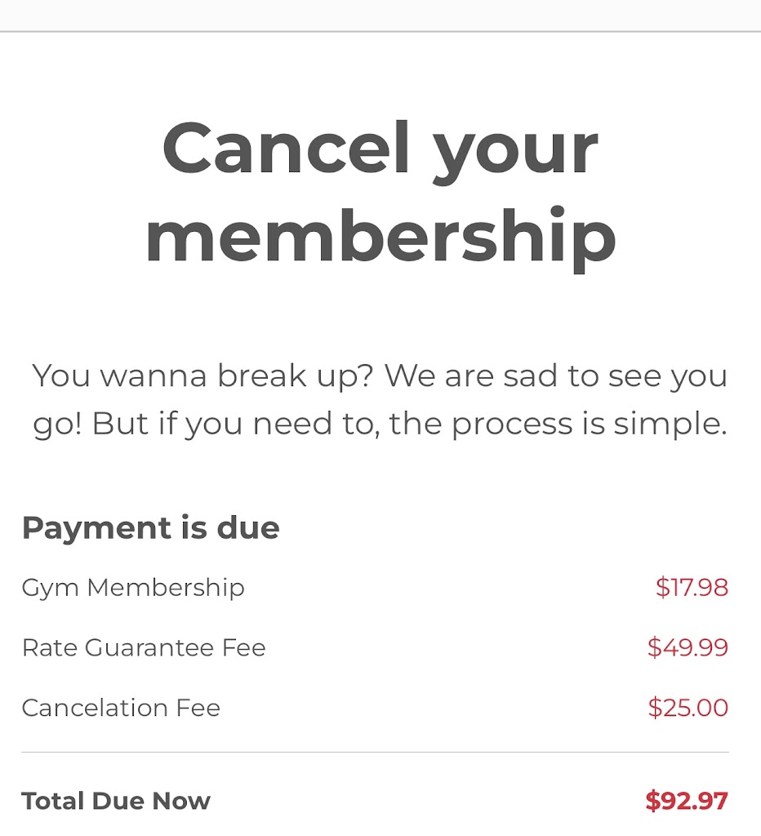
Task: Click the word "your" in the title
Action: click(x=516, y=152)
